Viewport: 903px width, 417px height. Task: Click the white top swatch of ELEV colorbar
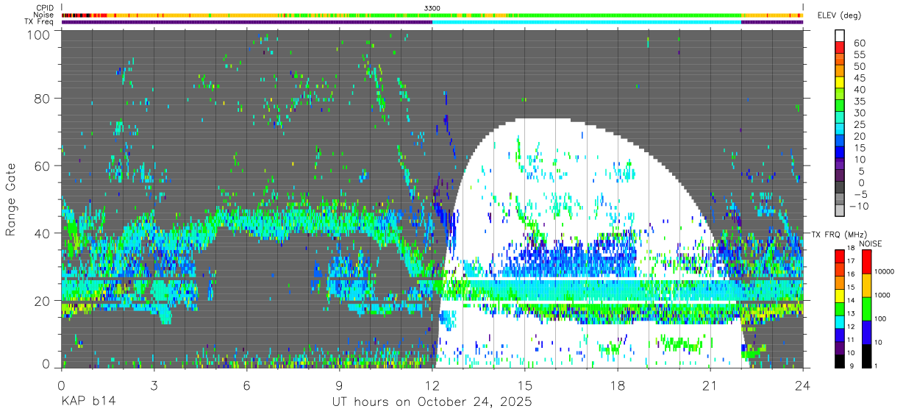840,36
